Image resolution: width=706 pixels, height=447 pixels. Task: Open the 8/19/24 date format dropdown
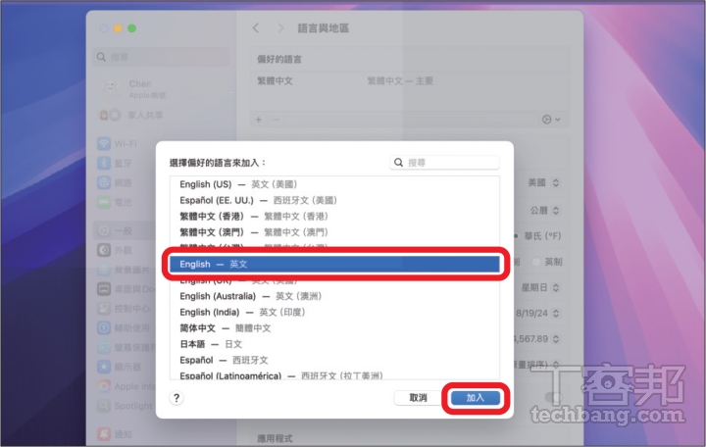[537, 314]
